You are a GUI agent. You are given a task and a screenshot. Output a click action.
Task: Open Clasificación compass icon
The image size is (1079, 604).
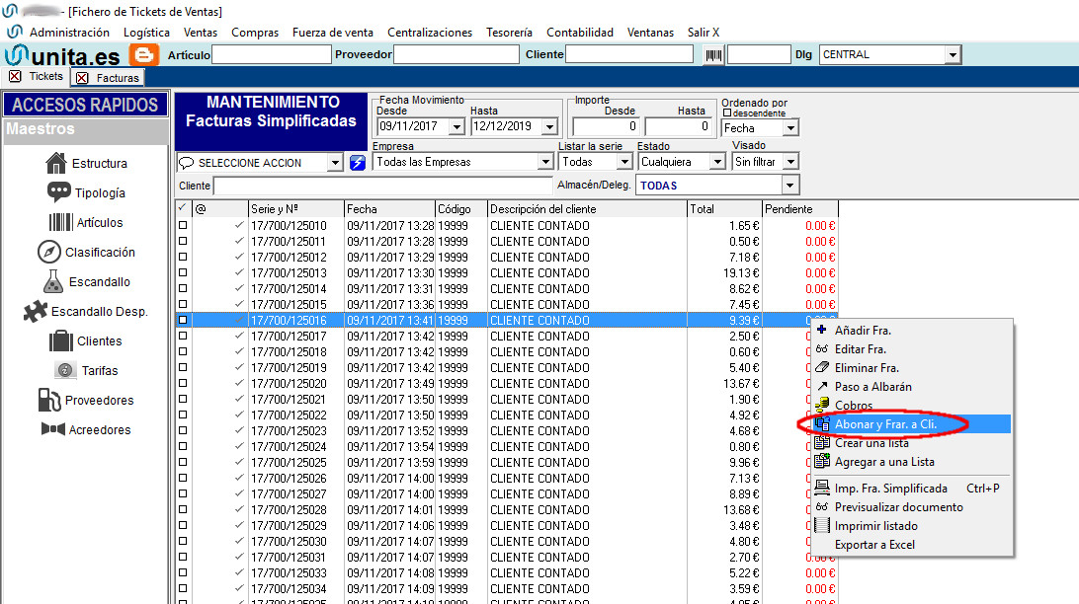(x=48, y=253)
